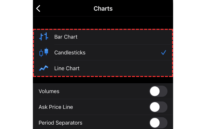206x129 pixels.
Task: Choose the Candlesticks label
Action: pyautogui.click(x=70, y=53)
